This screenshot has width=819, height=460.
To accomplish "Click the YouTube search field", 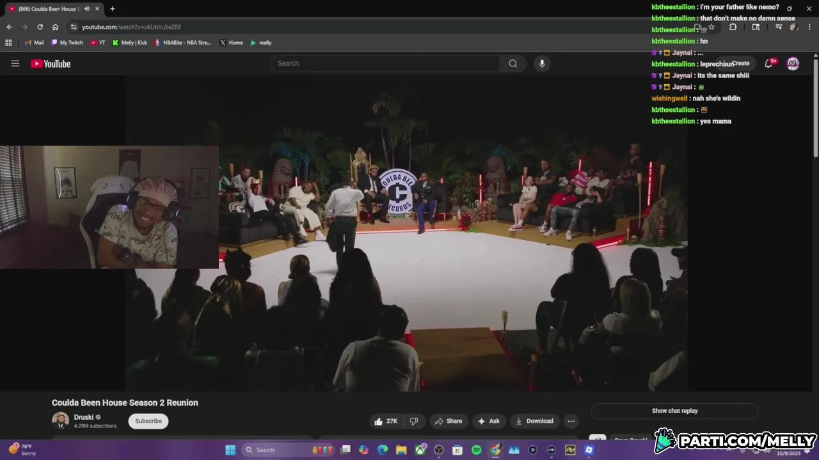I will 385,63.
